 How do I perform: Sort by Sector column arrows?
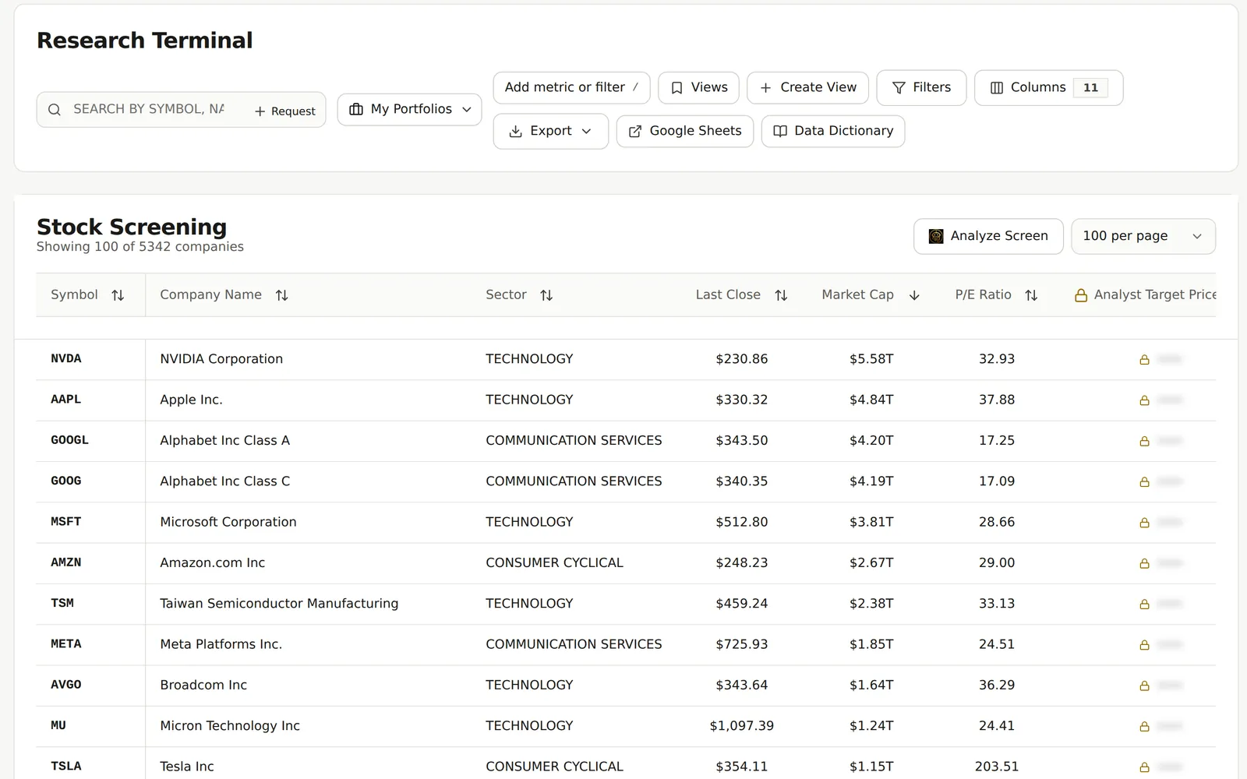tap(546, 295)
